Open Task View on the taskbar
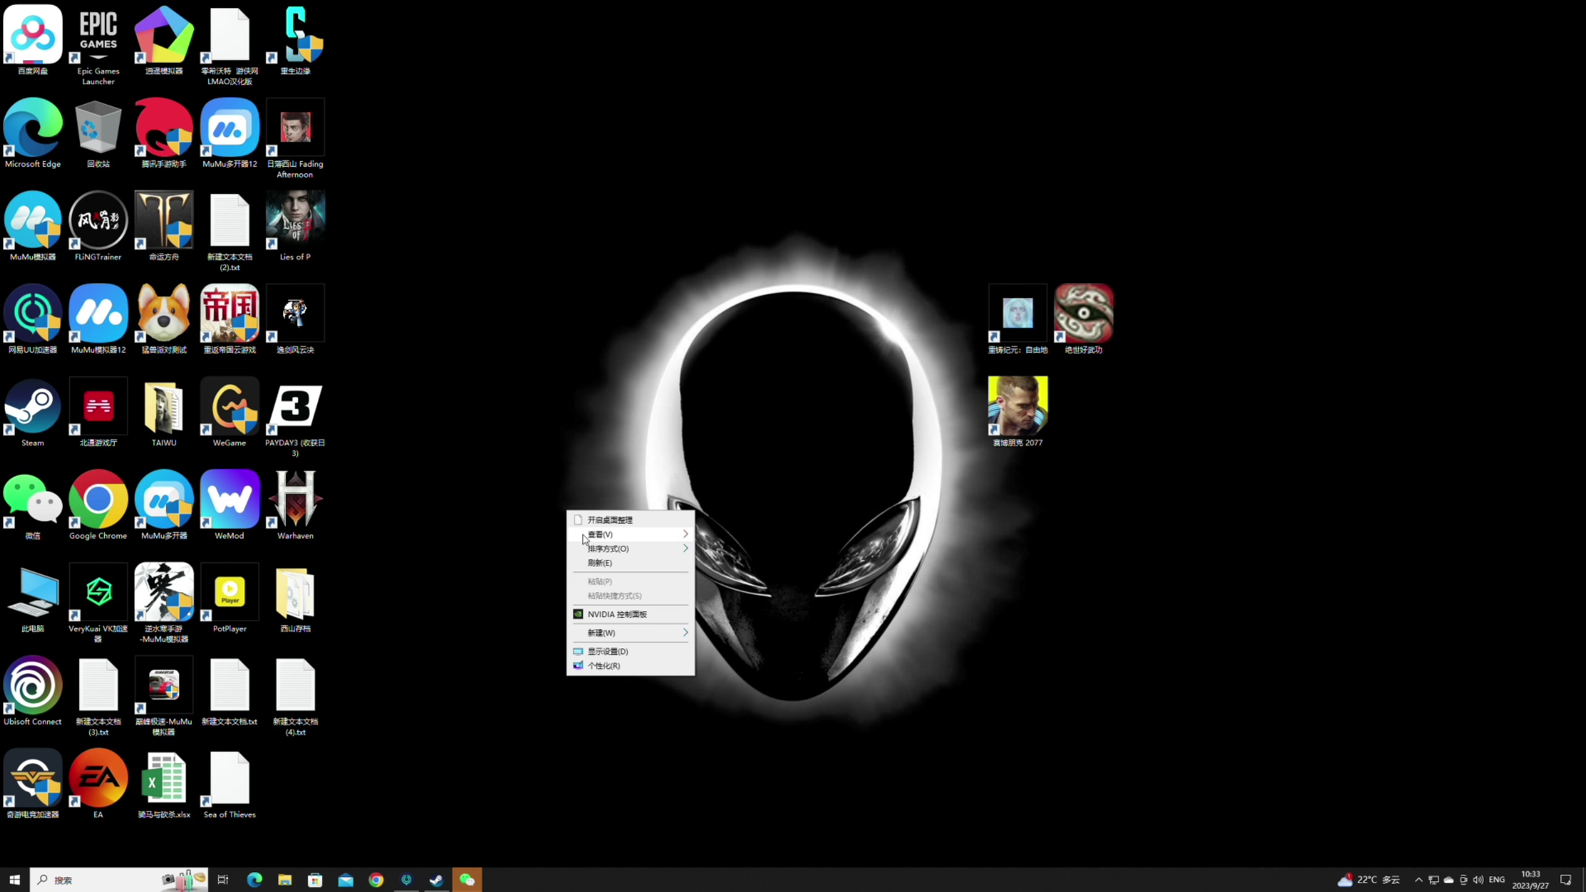 click(223, 880)
